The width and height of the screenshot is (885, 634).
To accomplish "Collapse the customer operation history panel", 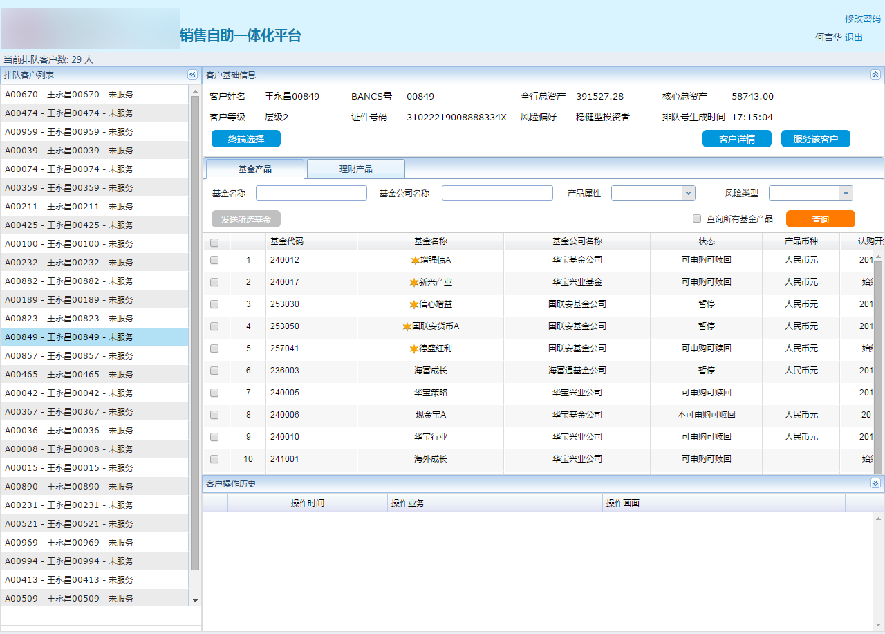I will pos(875,483).
